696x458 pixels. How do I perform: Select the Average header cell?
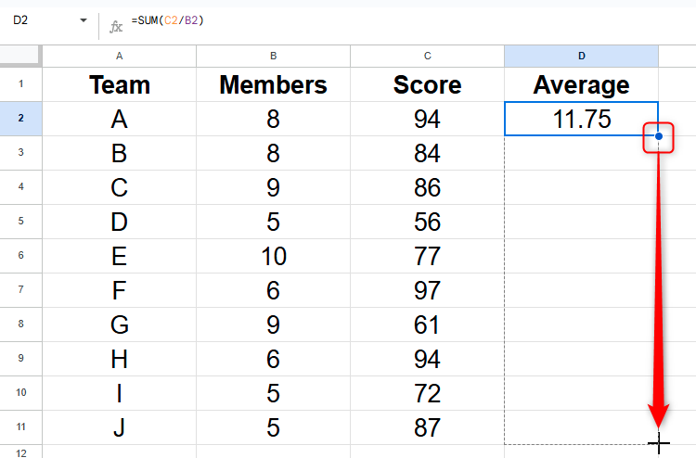pos(581,85)
